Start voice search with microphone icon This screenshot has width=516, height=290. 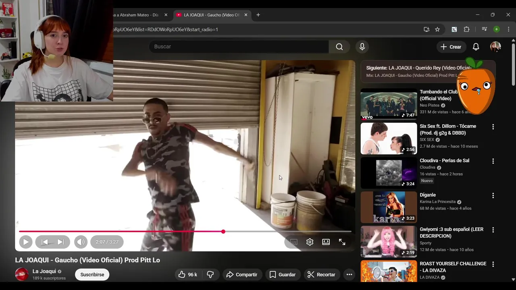click(x=362, y=47)
